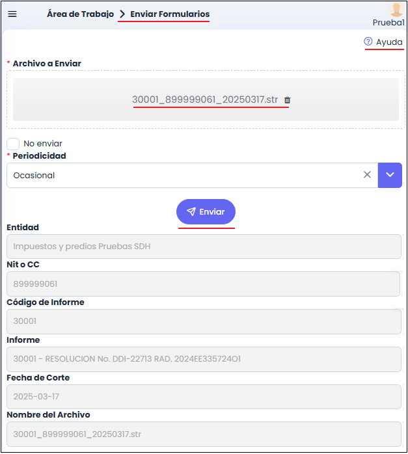Click the Entidad input field
The height and width of the screenshot is (454, 408).
pos(204,247)
